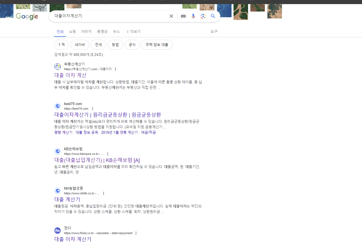Open the 대출 이자 계산 result from 부동산계산기

tap(70, 75)
